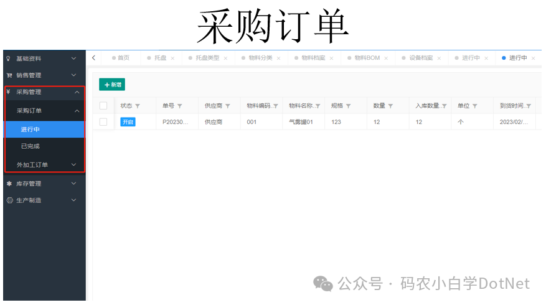Click the filter icon on 供应商 column

coord(228,106)
